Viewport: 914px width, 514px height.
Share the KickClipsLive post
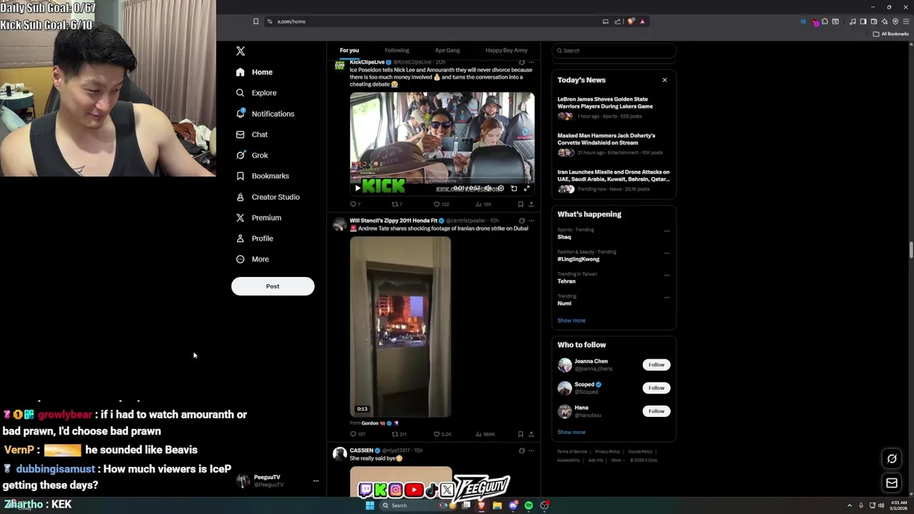(531, 204)
